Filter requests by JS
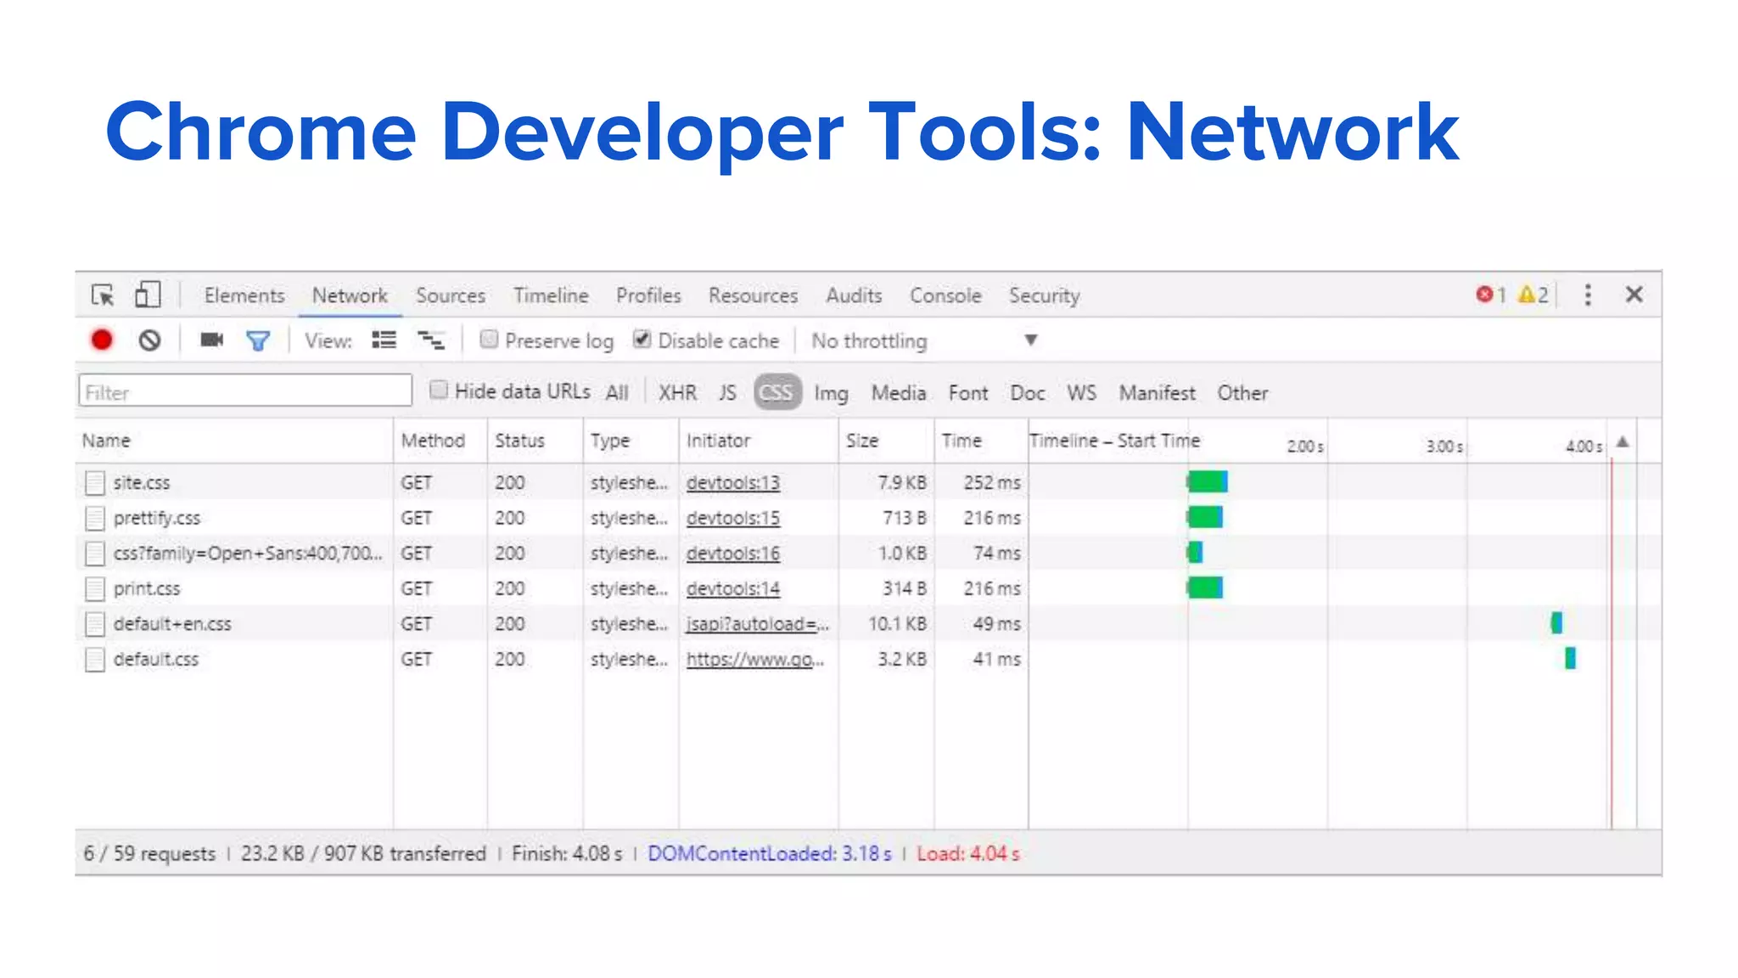This screenshot has width=1738, height=978. click(727, 393)
